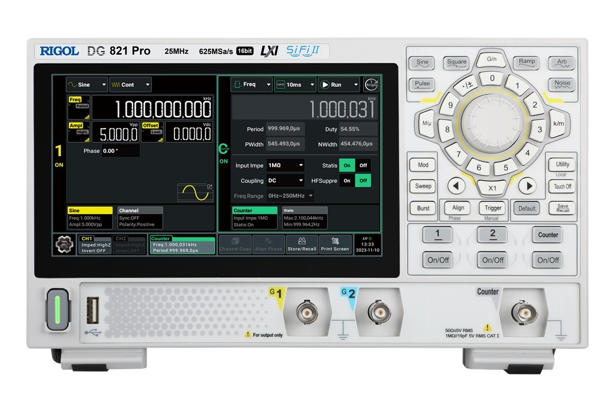
Task: Push the Utility key
Action: click(562, 165)
